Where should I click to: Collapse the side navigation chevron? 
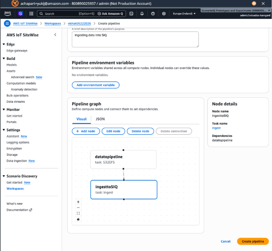click(x=55, y=35)
